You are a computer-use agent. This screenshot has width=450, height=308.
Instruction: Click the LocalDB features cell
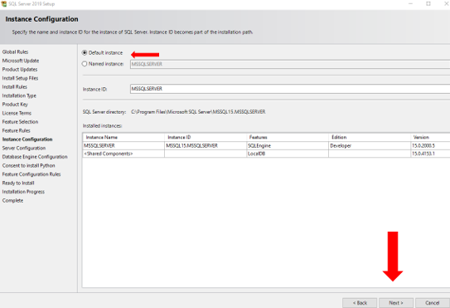pos(288,154)
